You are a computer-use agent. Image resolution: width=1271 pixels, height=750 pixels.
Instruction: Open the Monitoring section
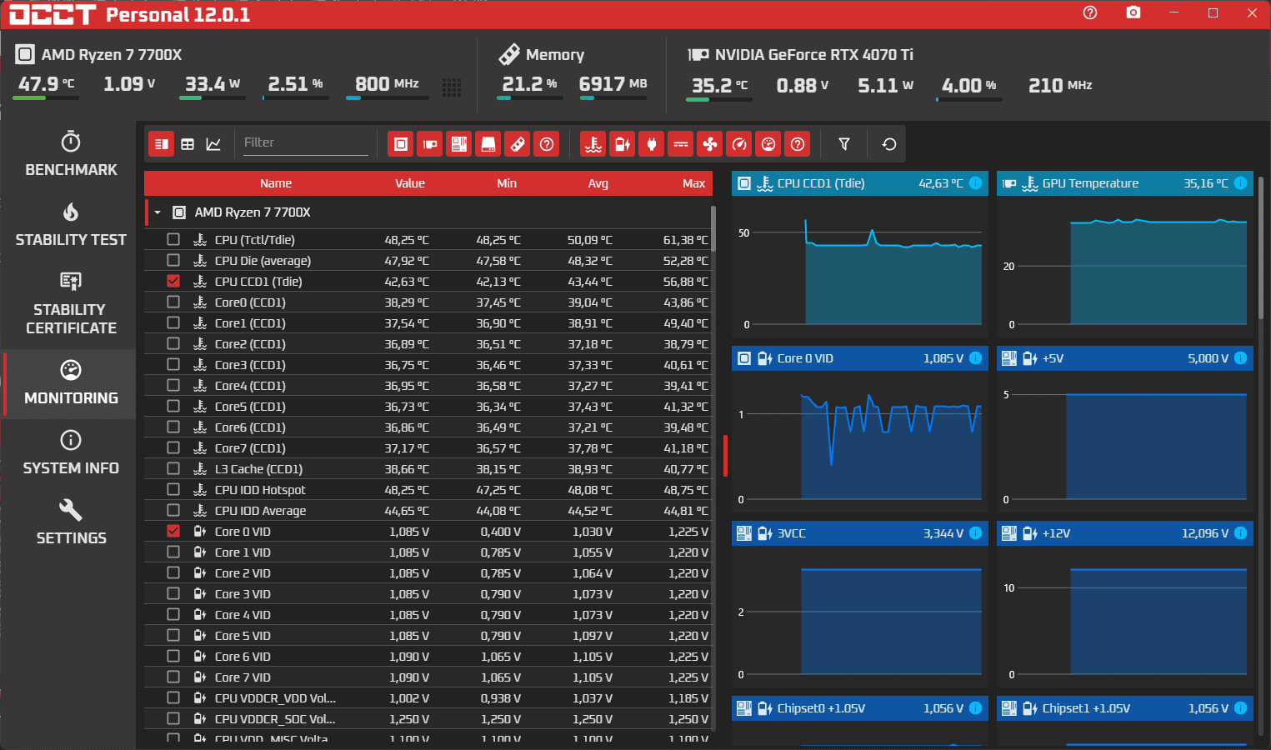point(71,383)
